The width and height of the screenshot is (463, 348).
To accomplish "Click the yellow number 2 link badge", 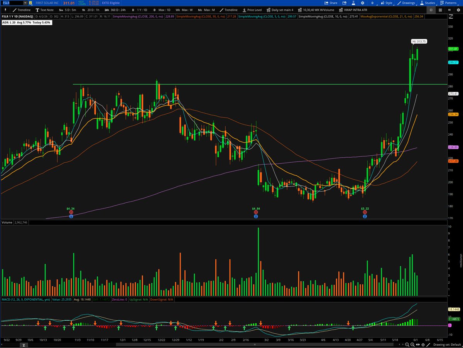I will pos(30,3).
